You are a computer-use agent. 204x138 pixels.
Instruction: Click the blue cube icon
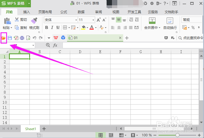tap(63, 38)
